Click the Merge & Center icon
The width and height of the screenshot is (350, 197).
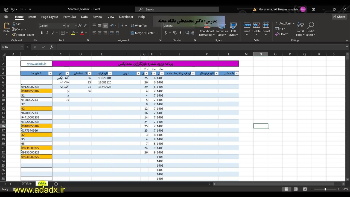coord(133,33)
